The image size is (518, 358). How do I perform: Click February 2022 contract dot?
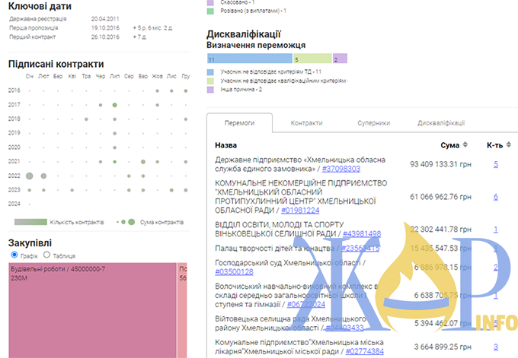(43, 176)
